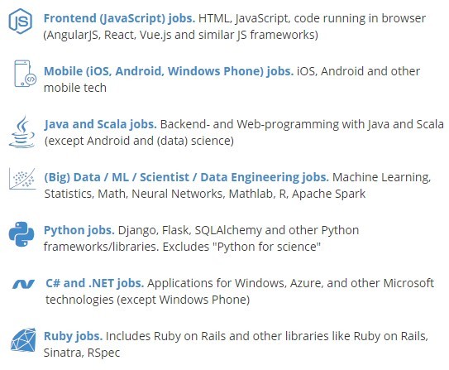Click the Java coffee cup icon
Viewport: 449px width, 370px height.
21,132
